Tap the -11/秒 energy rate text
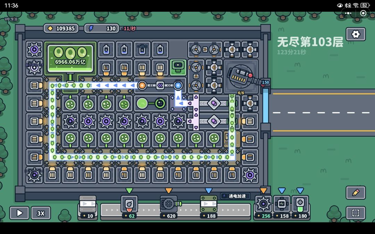375x234 pixels. tap(129, 29)
